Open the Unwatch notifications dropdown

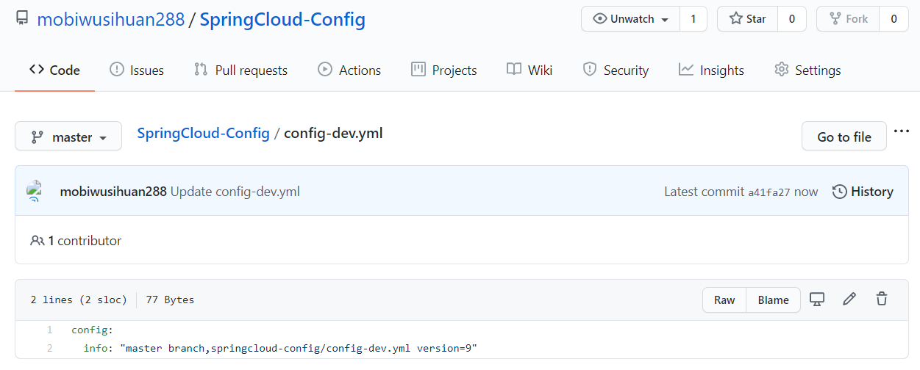[x=630, y=19]
